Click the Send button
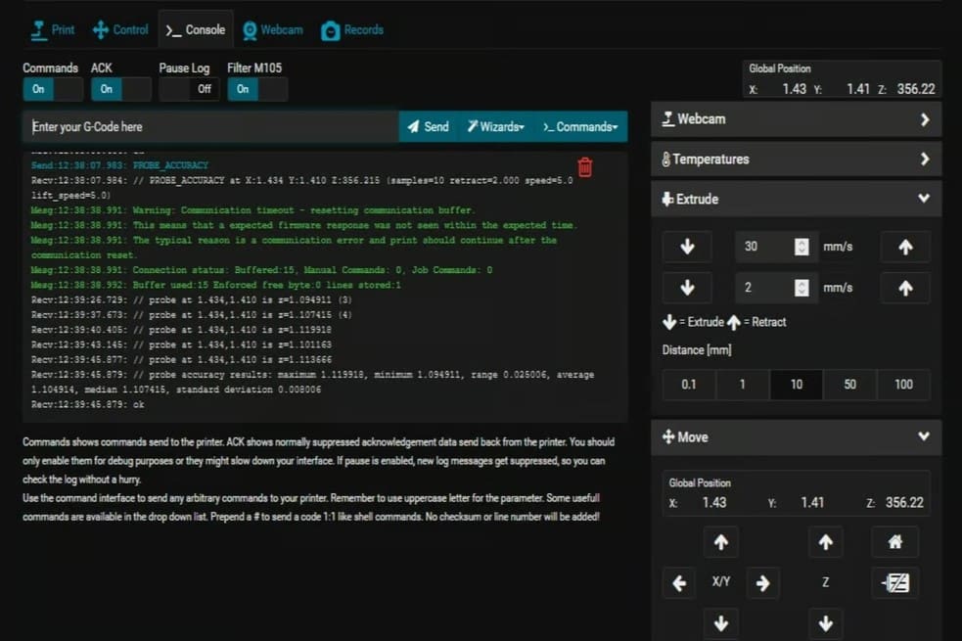962x641 pixels. pos(428,126)
